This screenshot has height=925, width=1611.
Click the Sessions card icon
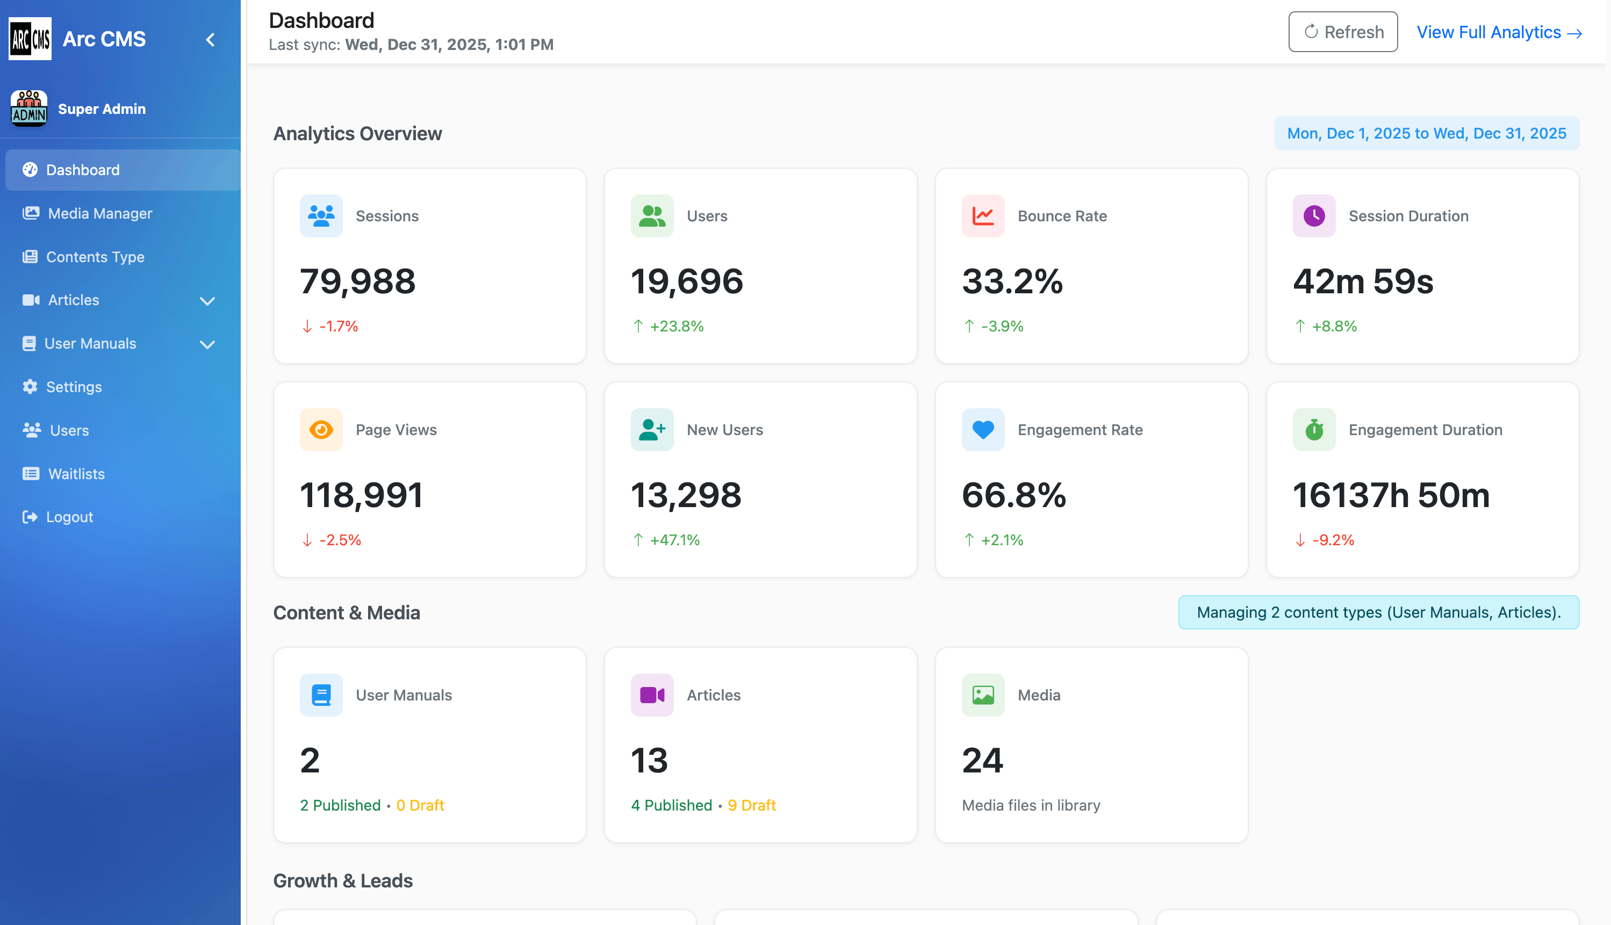click(x=321, y=215)
